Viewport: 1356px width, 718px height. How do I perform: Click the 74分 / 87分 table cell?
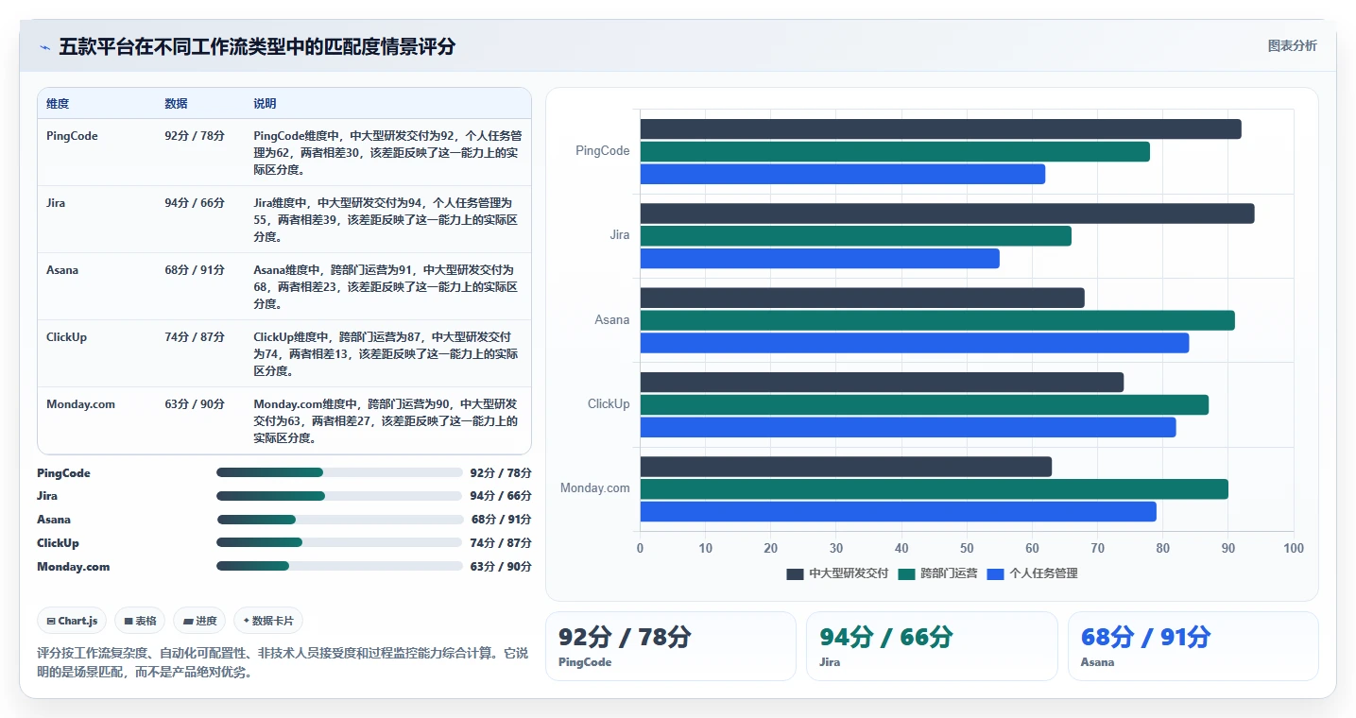[x=195, y=337]
